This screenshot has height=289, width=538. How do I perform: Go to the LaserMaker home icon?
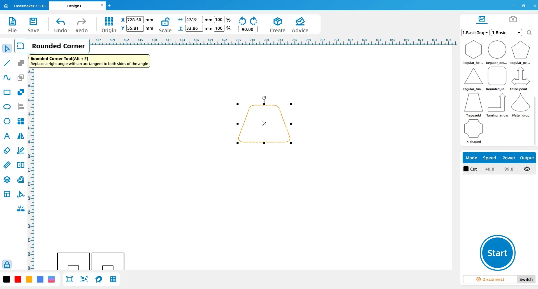pos(6,6)
